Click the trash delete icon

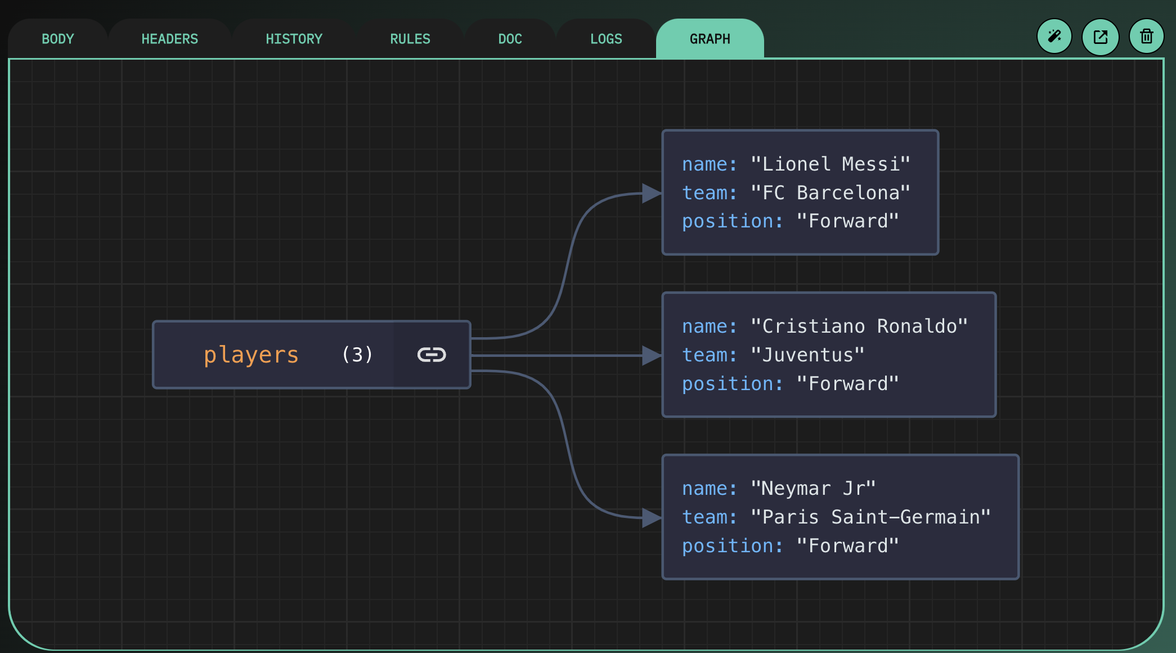1147,37
